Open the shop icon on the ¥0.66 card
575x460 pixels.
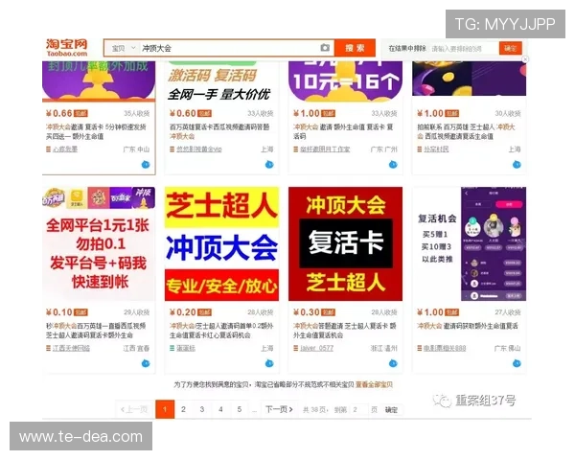48,149
